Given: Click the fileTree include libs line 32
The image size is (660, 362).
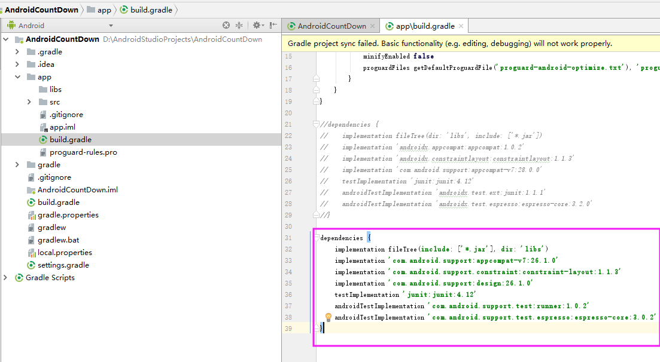Looking at the screenshot, I should click(x=442, y=249).
